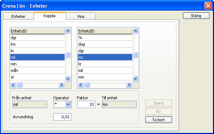Close the Crona Lön window
This screenshot has height=134, width=214.
(208, 6)
